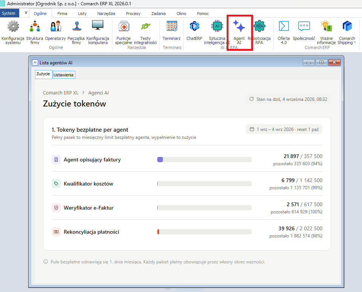
Task: Click Kwalifikator kosztów tag icon
Action: (x=56, y=184)
